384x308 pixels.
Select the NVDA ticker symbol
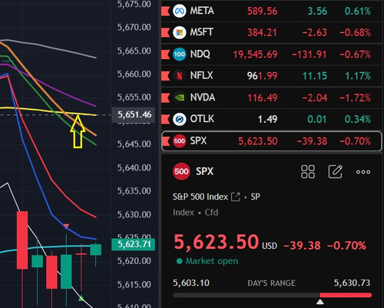coord(202,98)
